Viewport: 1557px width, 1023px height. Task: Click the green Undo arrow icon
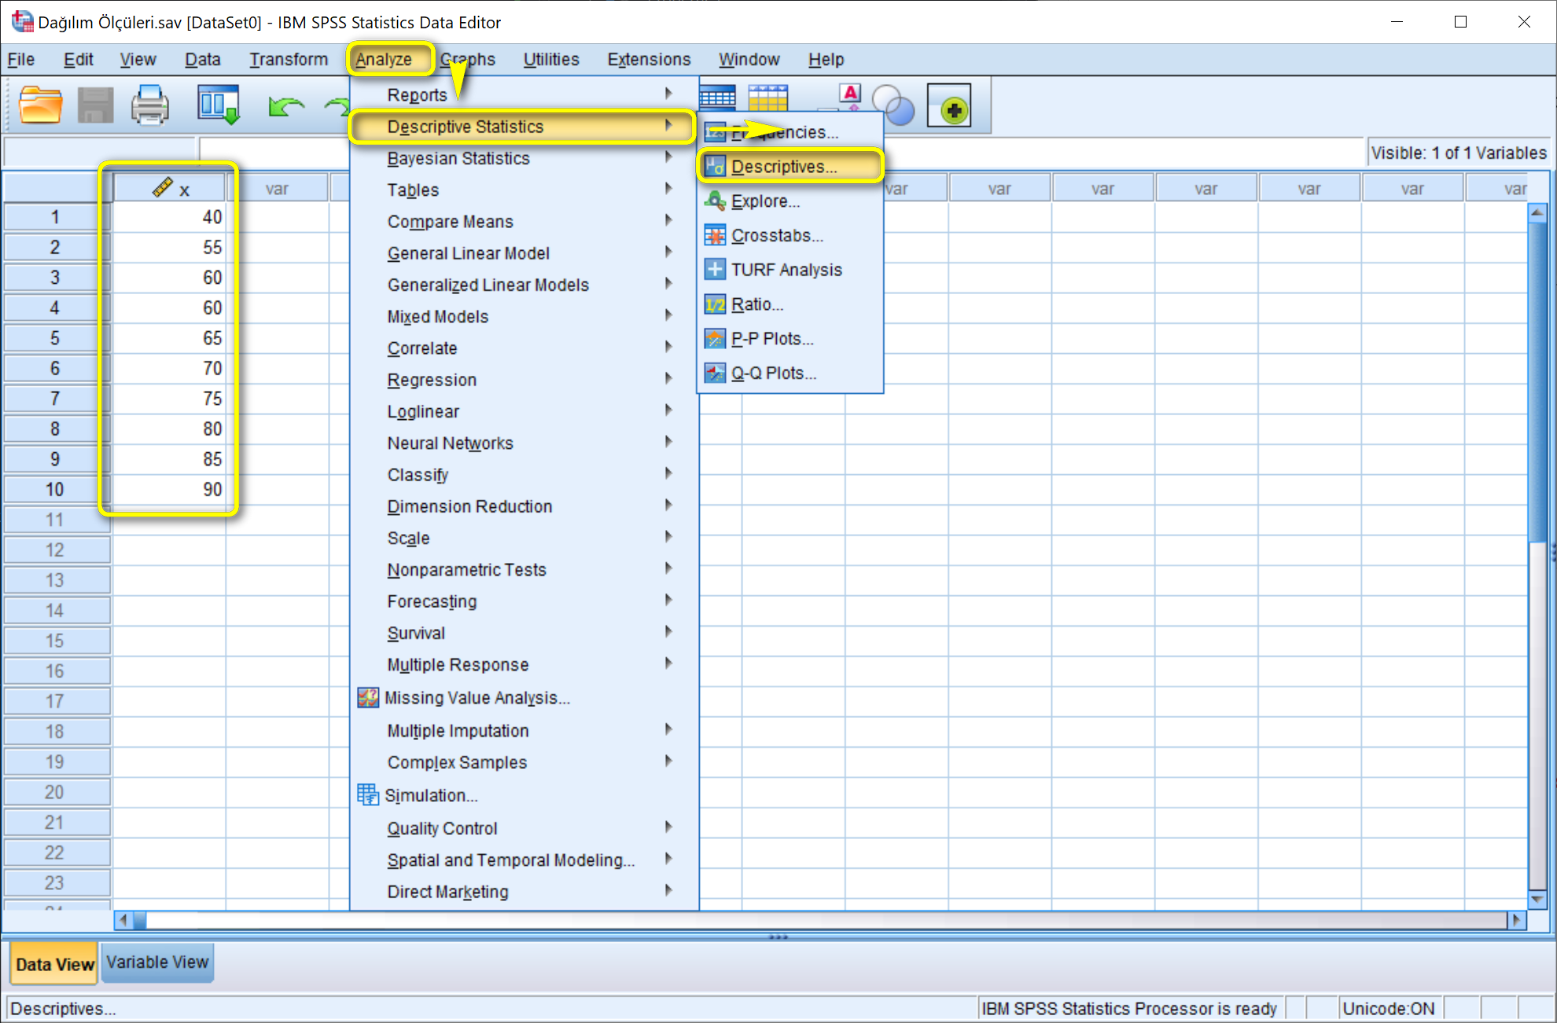click(x=285, y=105)
